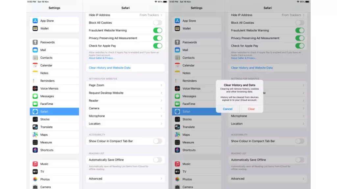Open Request Desktop Website chevron in left screen
This screenshot has width=337, height=189.
[161, 93]
